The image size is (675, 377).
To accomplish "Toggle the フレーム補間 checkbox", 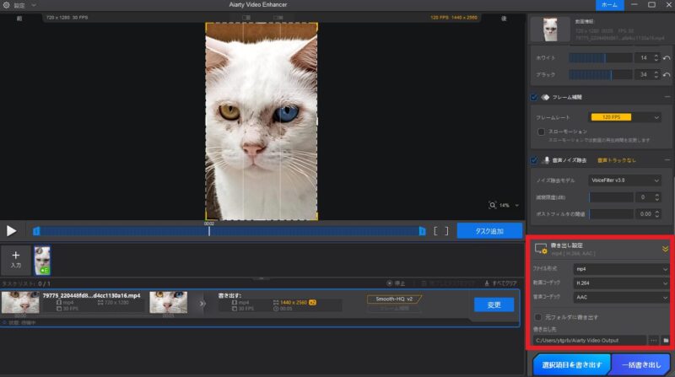I will coord(535,97).
